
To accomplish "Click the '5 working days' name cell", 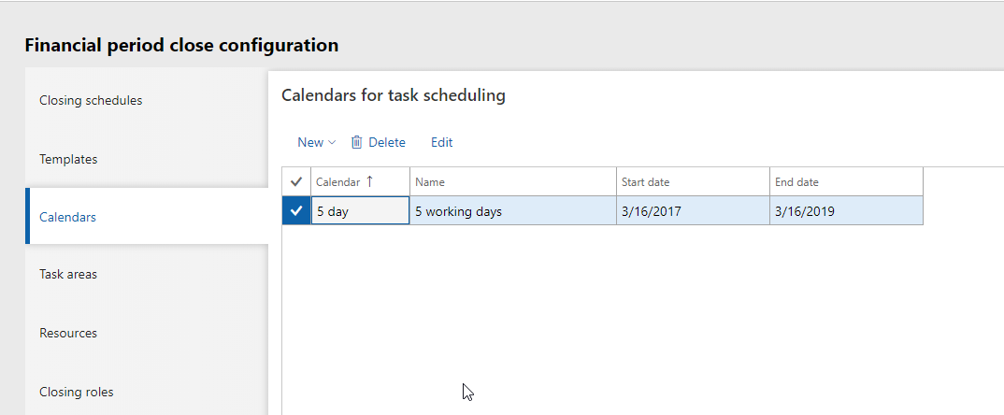I will (512, 211).
